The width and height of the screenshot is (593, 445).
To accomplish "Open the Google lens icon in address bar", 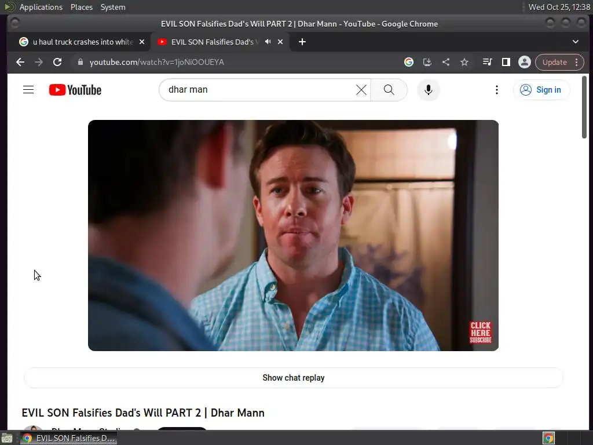I will 408,62.
